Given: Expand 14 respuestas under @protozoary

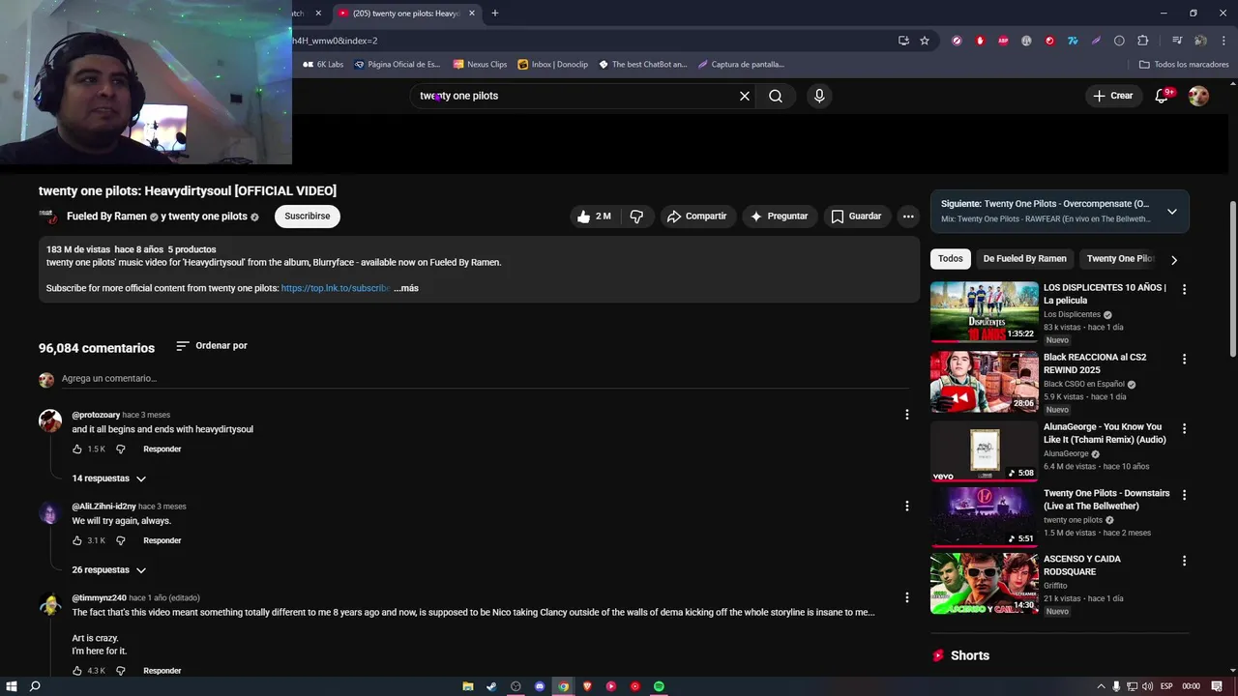Looking at the screenshot, I should (108, 478).
